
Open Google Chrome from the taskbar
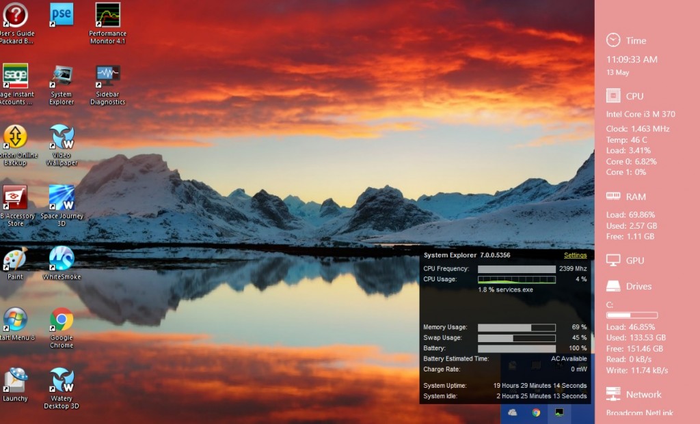tap(535, 413)
